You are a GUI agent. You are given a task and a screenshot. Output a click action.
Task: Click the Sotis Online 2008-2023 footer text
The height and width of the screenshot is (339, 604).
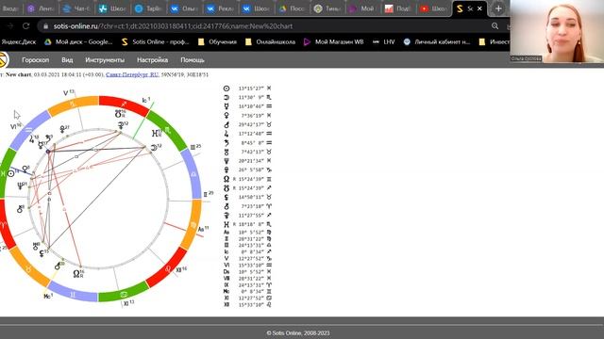[x=298, y=333]
